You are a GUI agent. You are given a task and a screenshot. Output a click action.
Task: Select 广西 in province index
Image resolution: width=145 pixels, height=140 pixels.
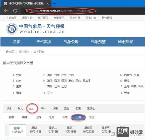click(x=71, y=75)
